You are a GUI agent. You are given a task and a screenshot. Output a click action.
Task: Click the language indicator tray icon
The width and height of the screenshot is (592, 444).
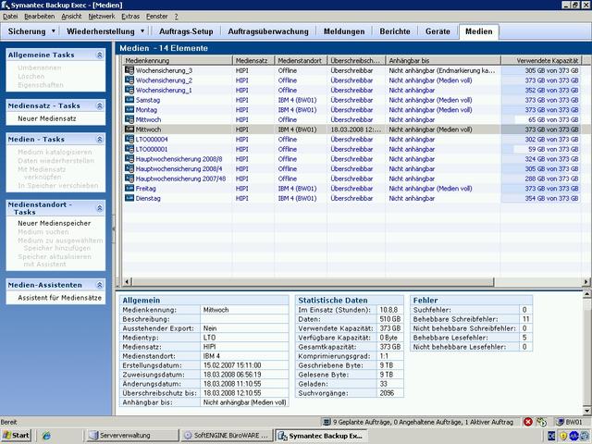pos(551,436)
